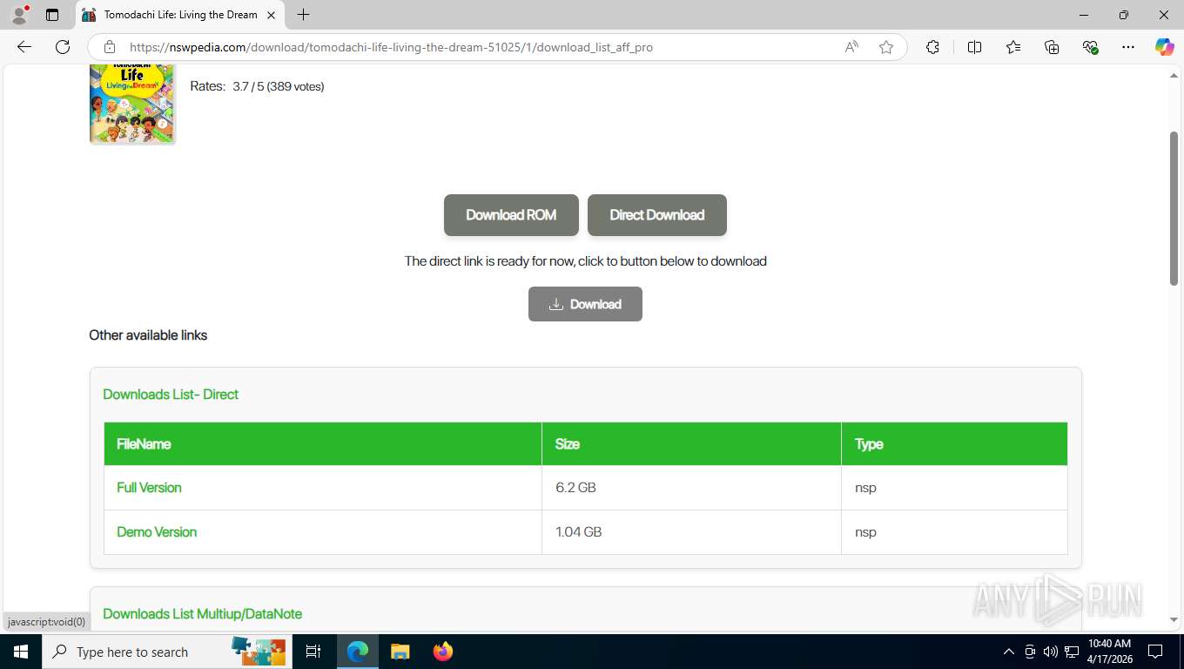Open Microsoft Edge from taskbar

(x=358, y=652)
